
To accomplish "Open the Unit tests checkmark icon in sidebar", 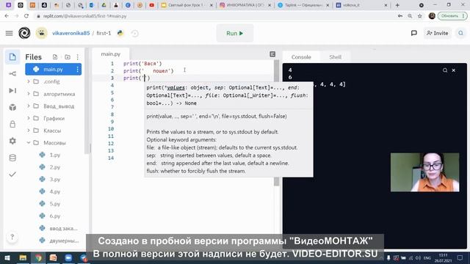I will click(x=12, y=175).
